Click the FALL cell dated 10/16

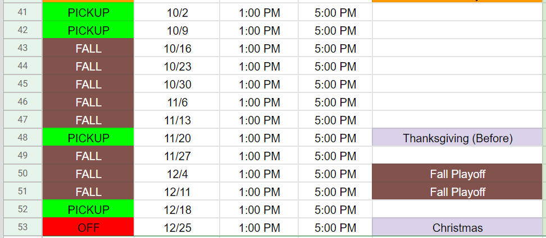[x=88, y=49]
